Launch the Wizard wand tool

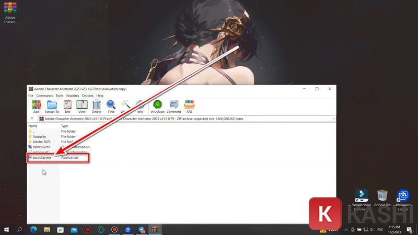coord(125,107)
